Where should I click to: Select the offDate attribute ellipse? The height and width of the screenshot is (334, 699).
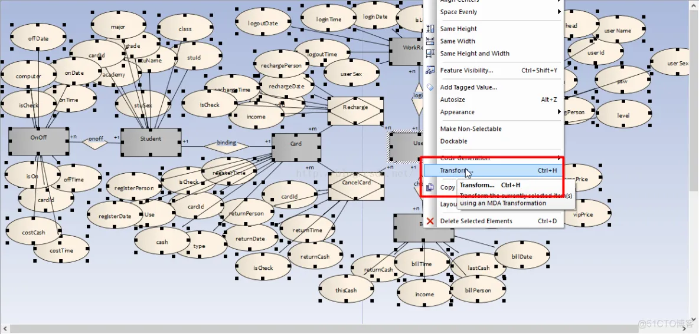click(x=38, y=38)
